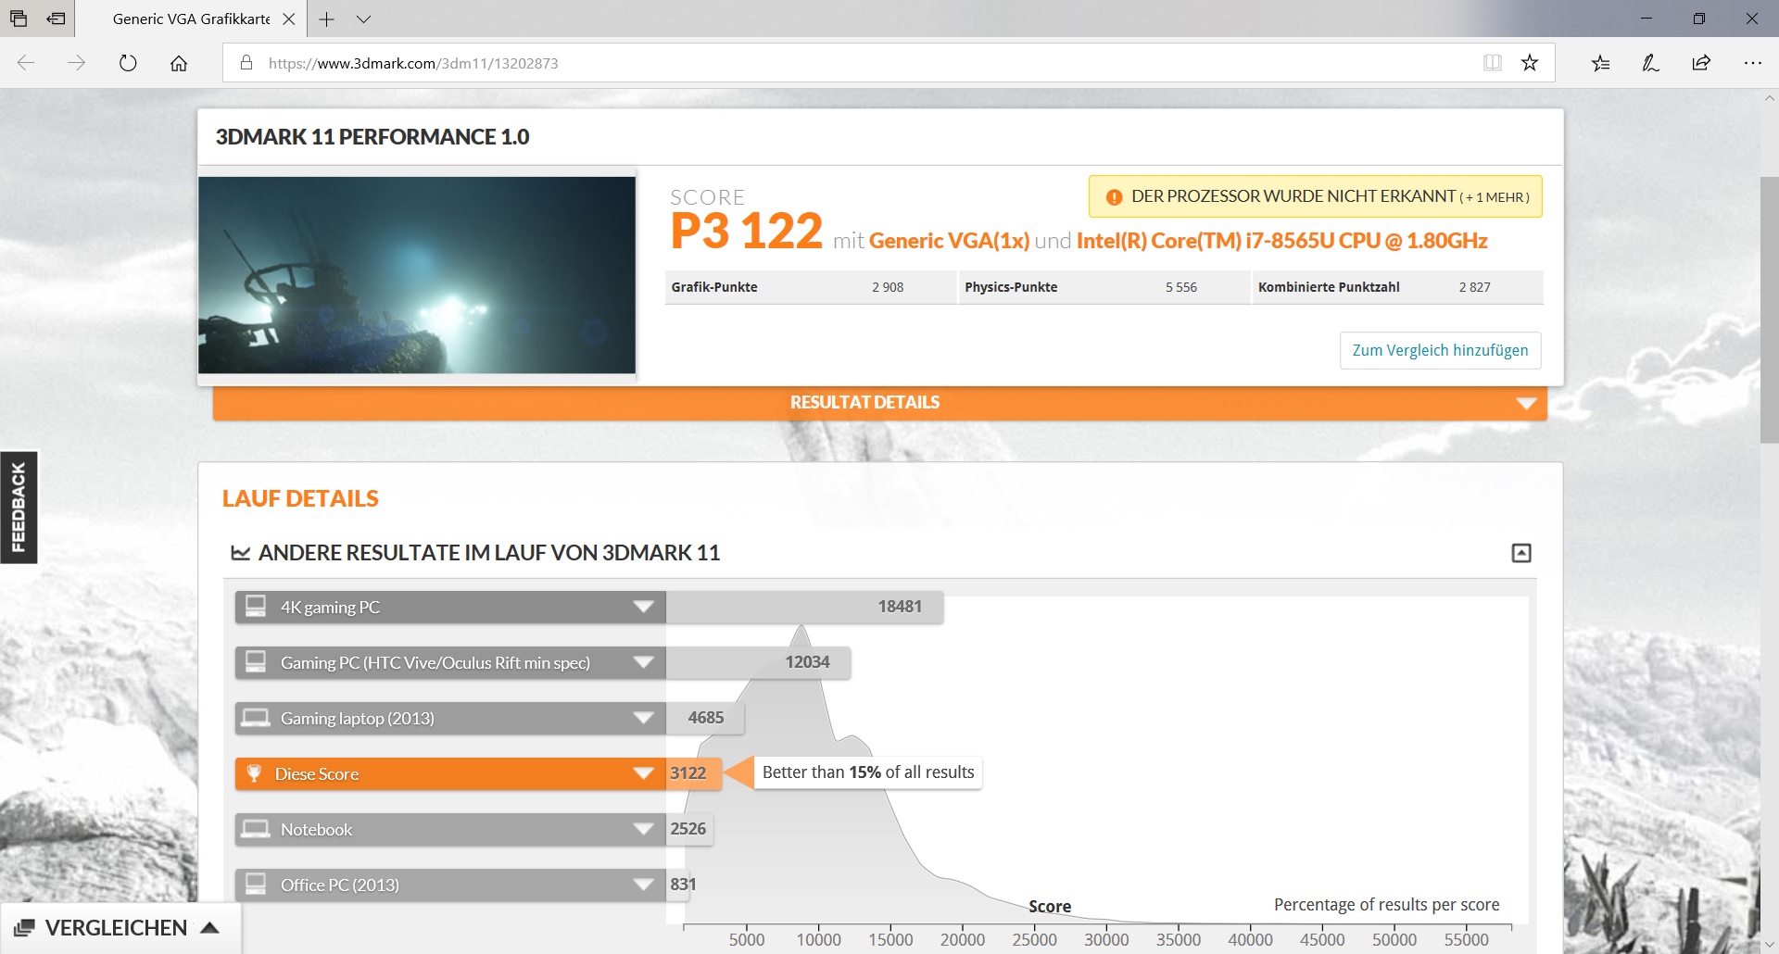This screenshot has width=1779, height=954.
Task: Click the Grafik-Punkte value 2 908
Action: 887,287
